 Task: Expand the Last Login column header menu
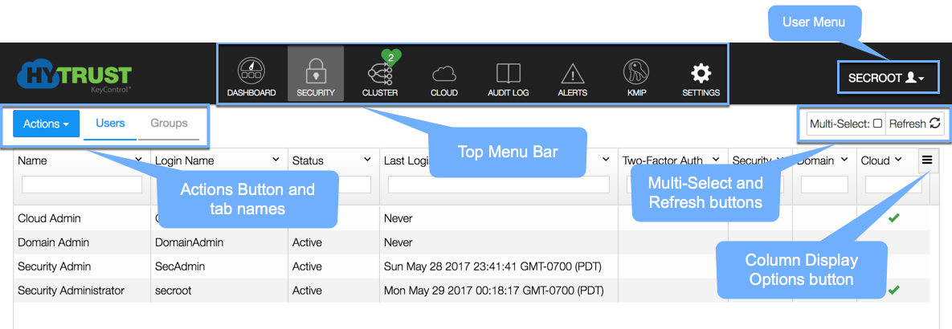pos(606,160)
